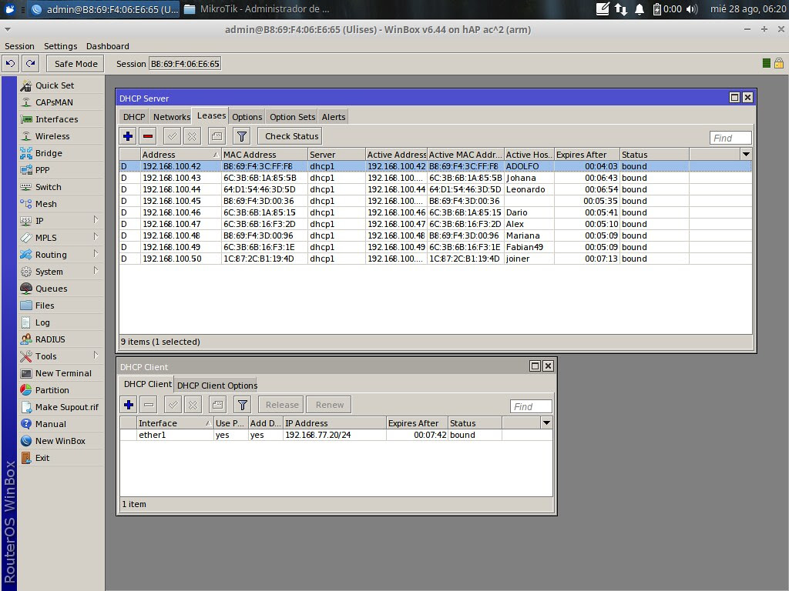Click the comment icon in the DHCP Client toolbar
Viewport: 789px width, 591px height.
pos(217,405)
